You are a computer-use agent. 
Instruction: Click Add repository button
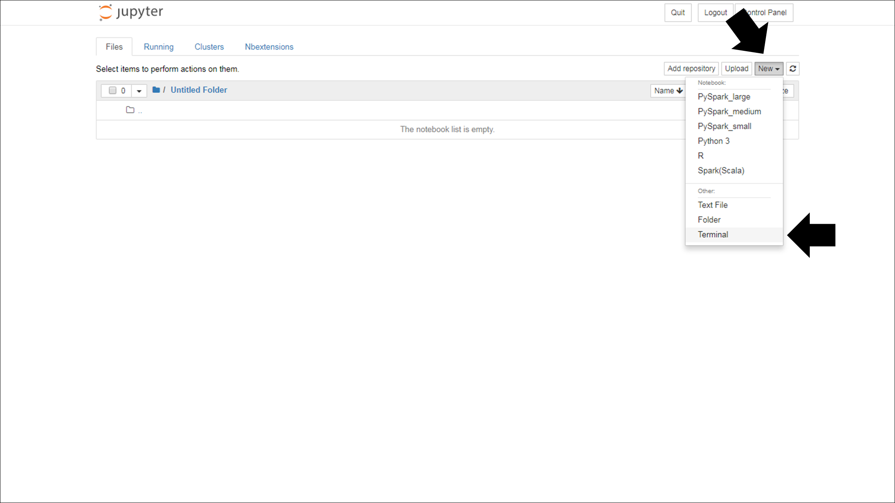[x=691, y=69]
